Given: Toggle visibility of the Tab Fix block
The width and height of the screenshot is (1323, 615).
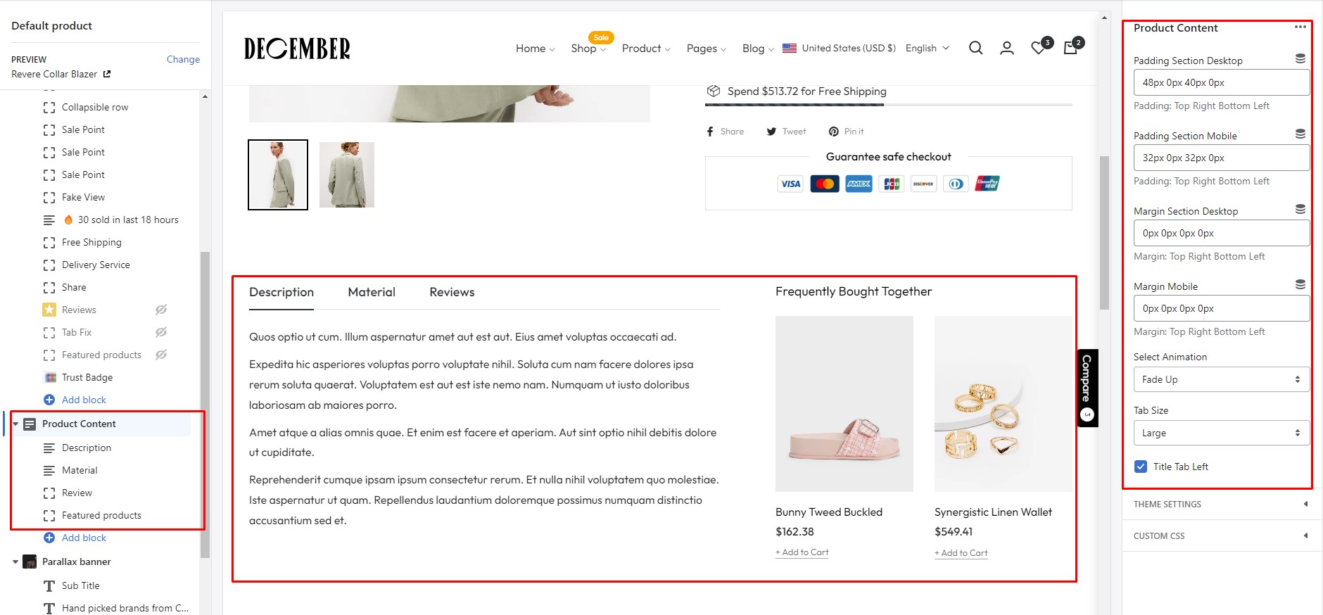Looking at the screenshot, I should [161, 332].
